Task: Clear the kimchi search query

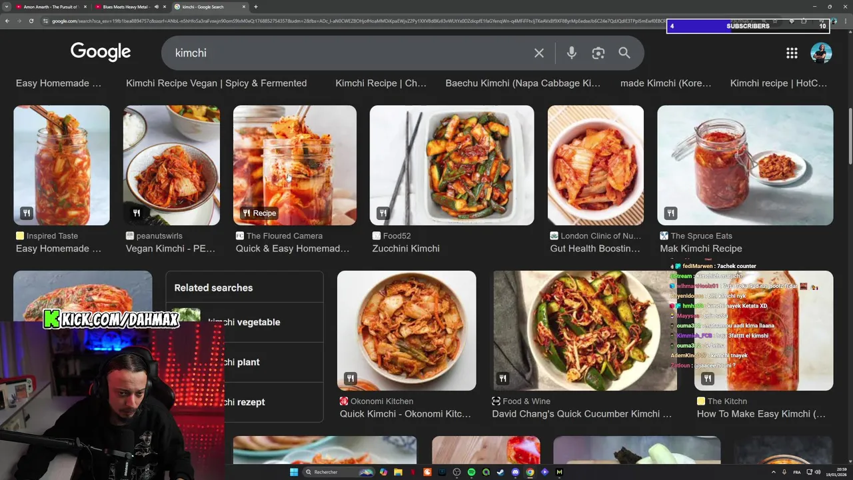Action: 538,53
